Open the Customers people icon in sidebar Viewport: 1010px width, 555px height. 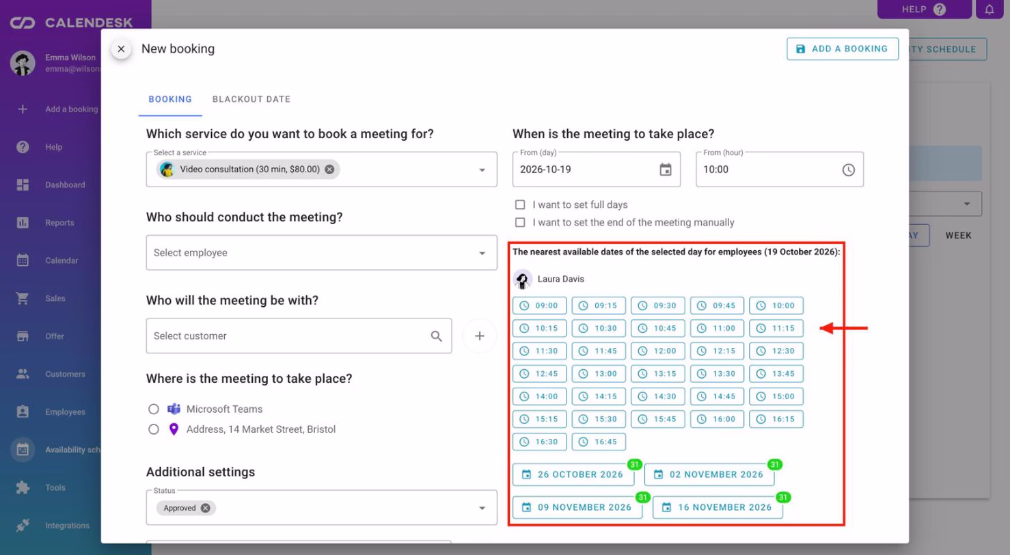click(23, 374)
